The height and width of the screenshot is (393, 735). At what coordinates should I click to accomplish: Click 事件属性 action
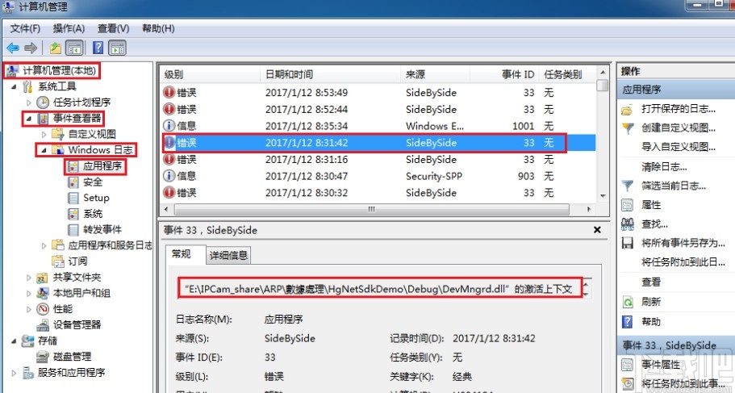coord(661,365)
